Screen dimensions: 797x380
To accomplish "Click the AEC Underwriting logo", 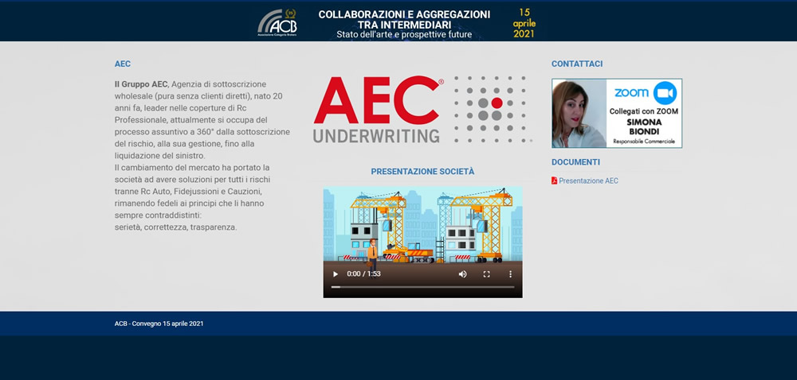I will click(422, 109).
